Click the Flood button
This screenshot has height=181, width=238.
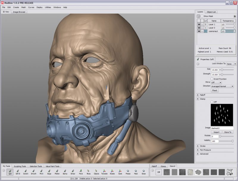tap(214, 90)
